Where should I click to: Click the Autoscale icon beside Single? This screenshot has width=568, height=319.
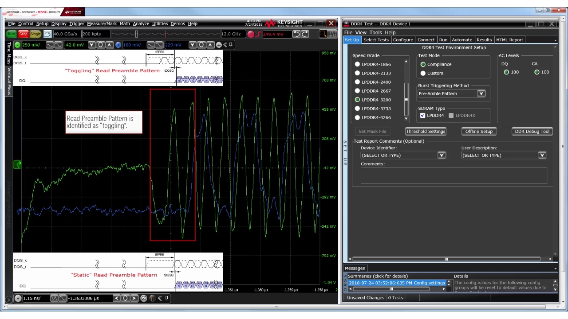pyautogui.click(x=47, y=34)
